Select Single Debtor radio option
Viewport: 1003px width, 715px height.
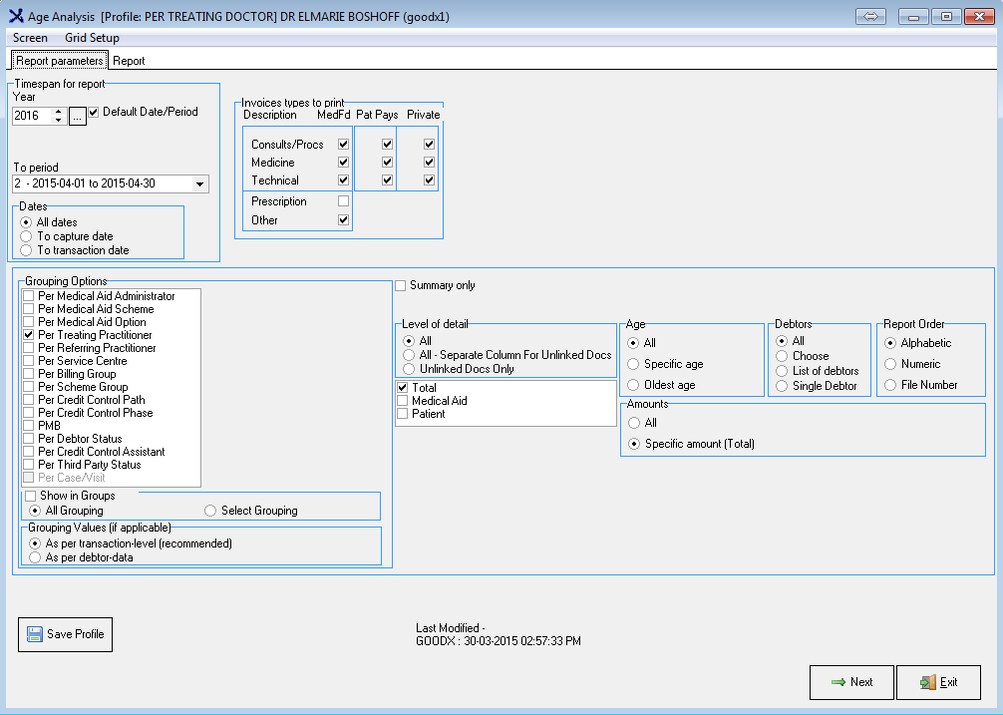[782, 386]
